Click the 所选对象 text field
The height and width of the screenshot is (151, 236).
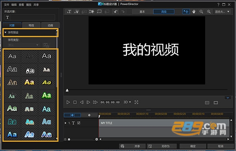29,17
